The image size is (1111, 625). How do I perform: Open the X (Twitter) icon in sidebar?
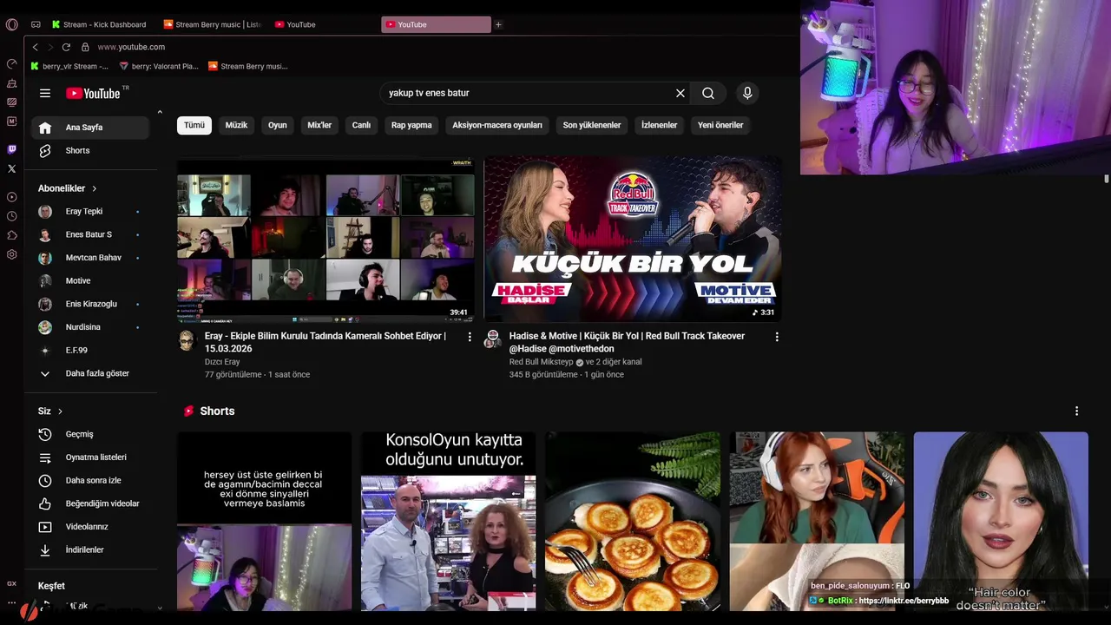tap(11, 168)
